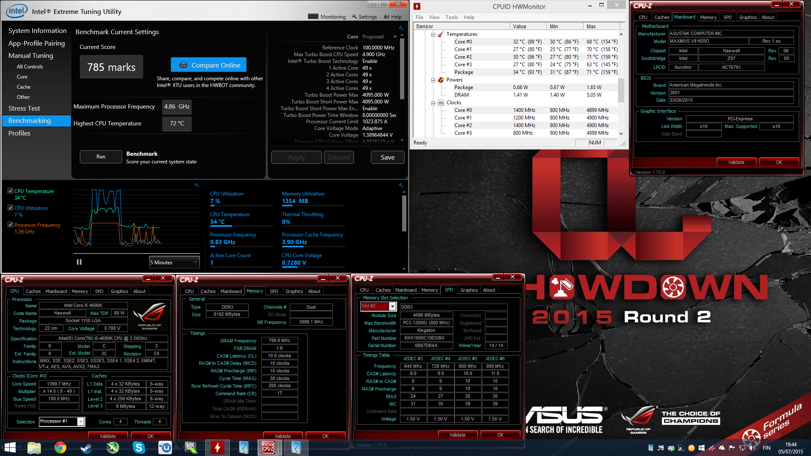Collapse the Temperatures tree node in HWMonitor
Image resolution: width=811 pixels, height=456 pixels.
(433, 35)
